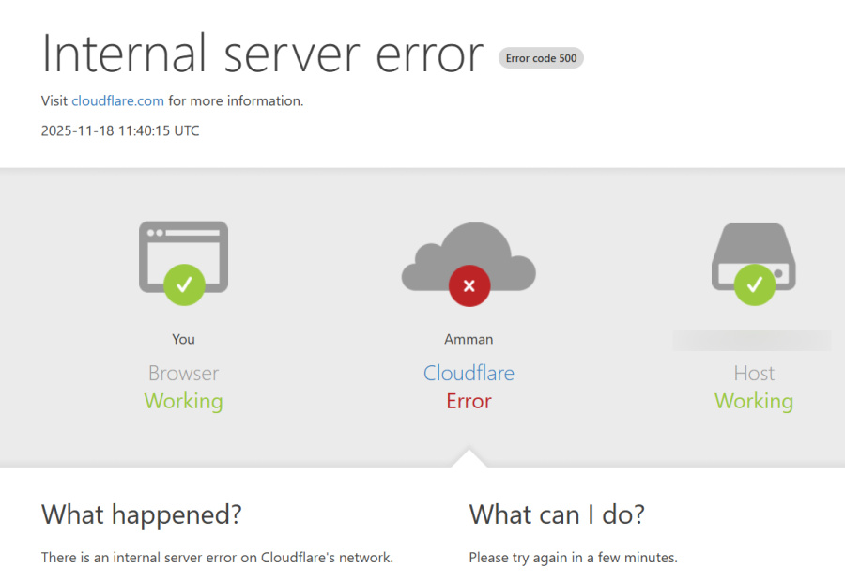The width and height of the screenshot is (845, 583).
Task: Click the What can I do? heading
Action: pos(557,514)
